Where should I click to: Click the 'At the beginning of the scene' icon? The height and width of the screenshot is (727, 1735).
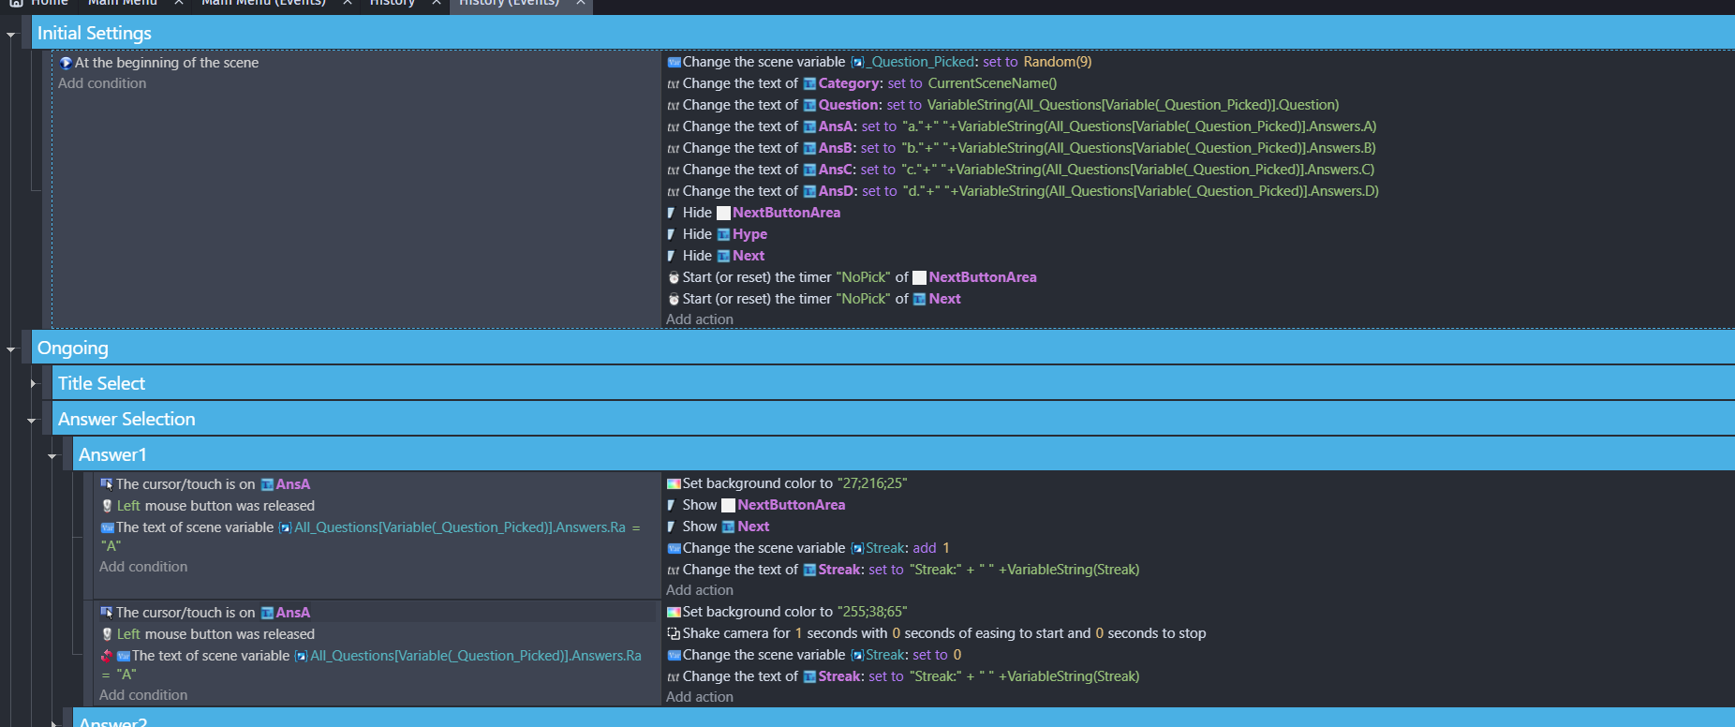(x=66, y=63)
